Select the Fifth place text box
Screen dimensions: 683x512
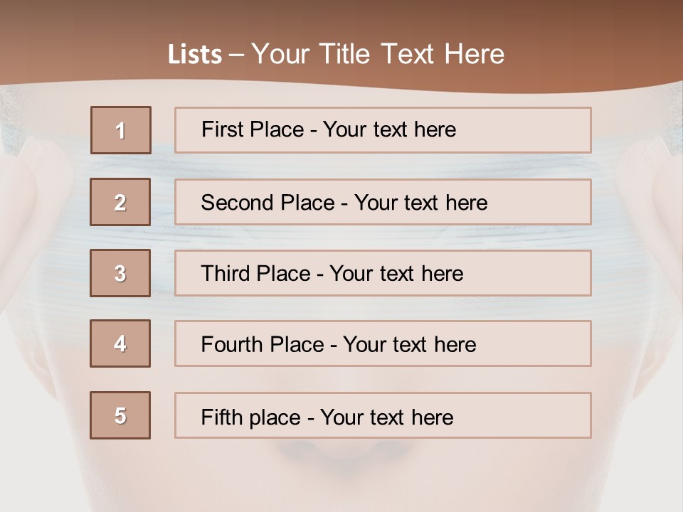point(383,415)
